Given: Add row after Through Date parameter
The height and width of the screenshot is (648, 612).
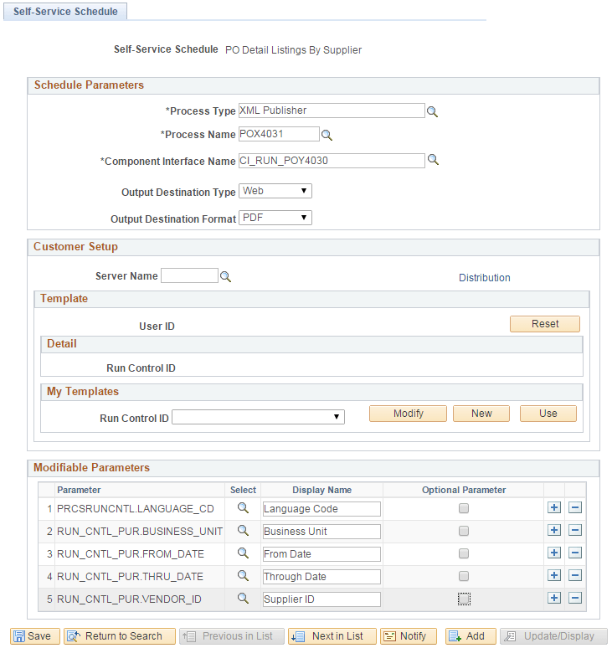Looking at the screenshot, I should [554, 575].
